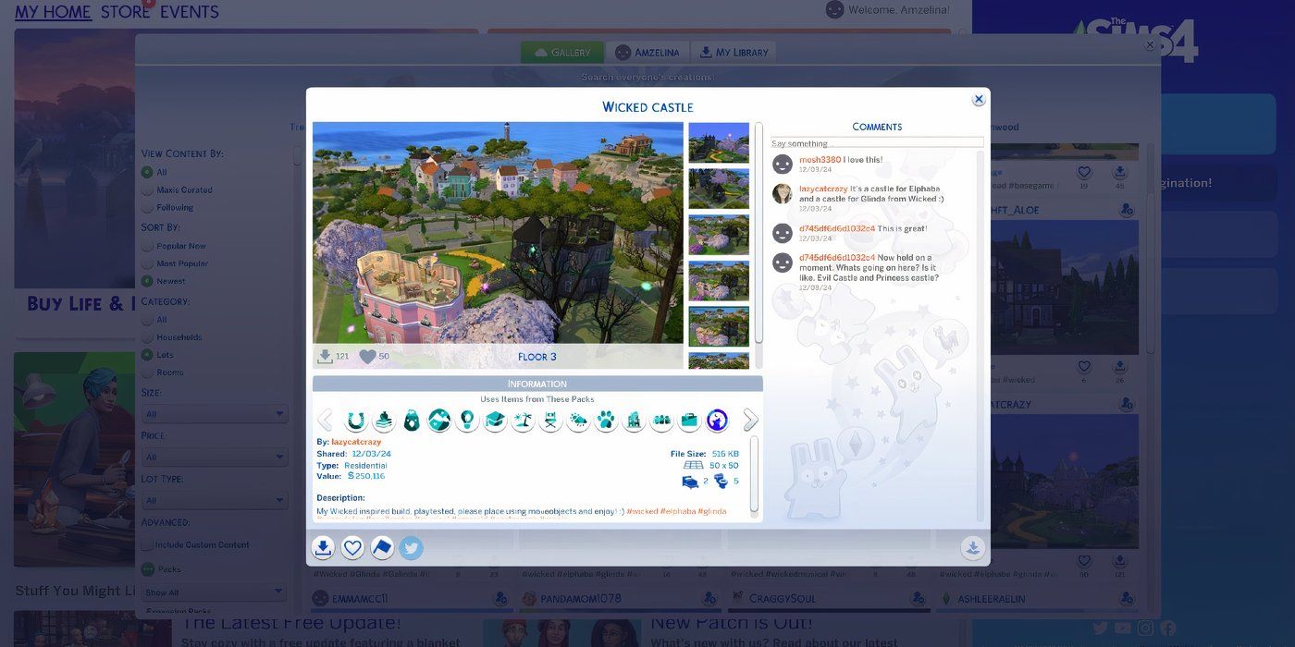1295x647 pixels.
Task: Select the weather cloud Seasons pack icon
Action: pos(578,421)
